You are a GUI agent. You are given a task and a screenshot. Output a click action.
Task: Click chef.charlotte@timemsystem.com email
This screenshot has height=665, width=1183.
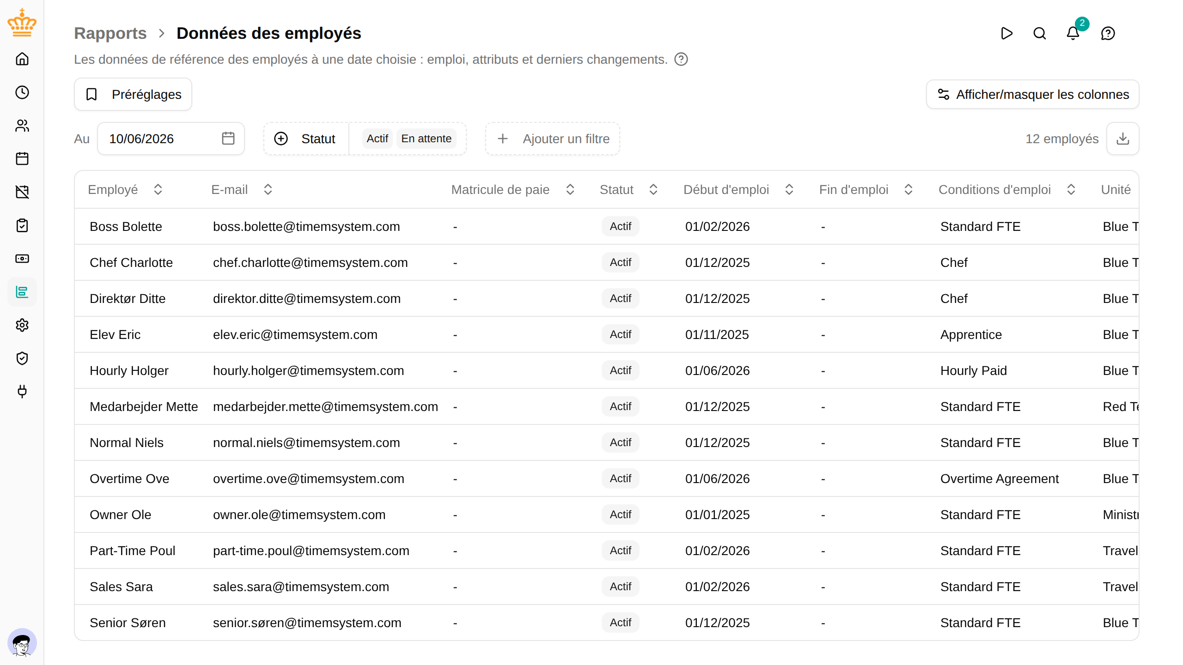pyautogui.click(x=311, y=263)
